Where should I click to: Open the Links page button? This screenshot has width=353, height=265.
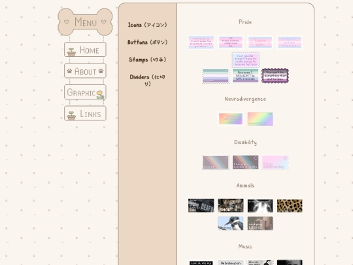[85, 113]
